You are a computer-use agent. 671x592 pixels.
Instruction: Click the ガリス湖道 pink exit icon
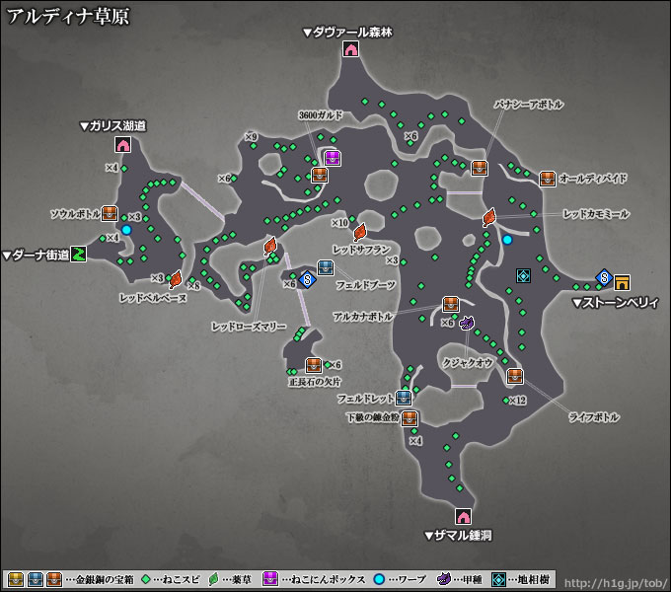(x=122, y=145)
